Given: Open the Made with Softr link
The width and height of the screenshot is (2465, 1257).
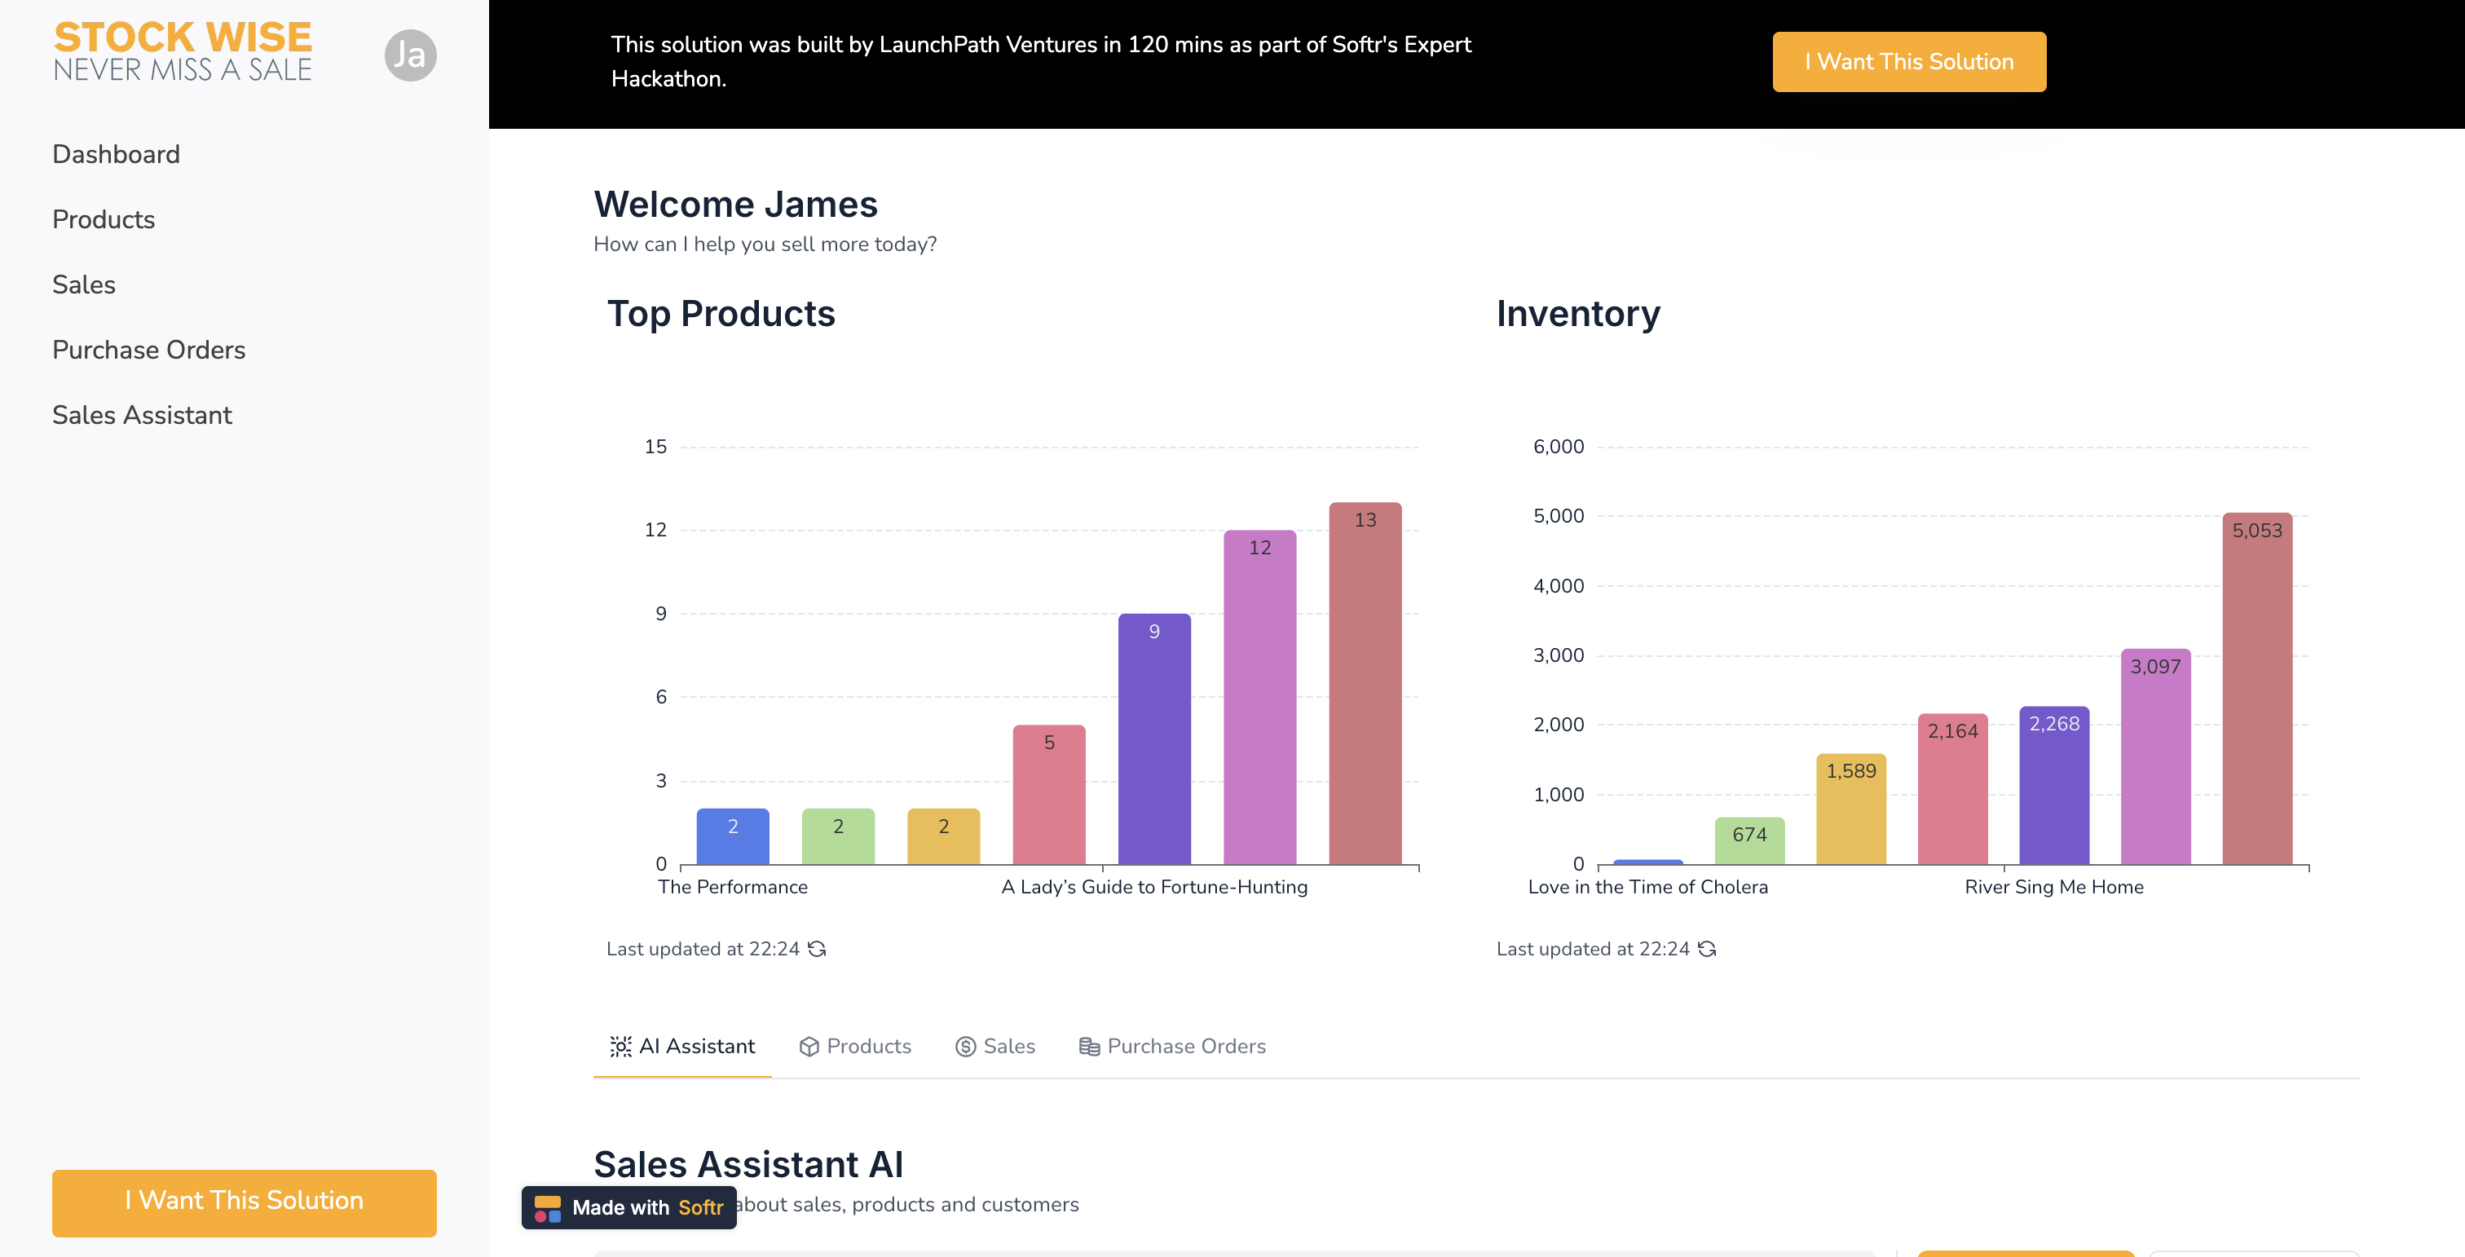Looking at the screenshot, I should point(627,1207).
